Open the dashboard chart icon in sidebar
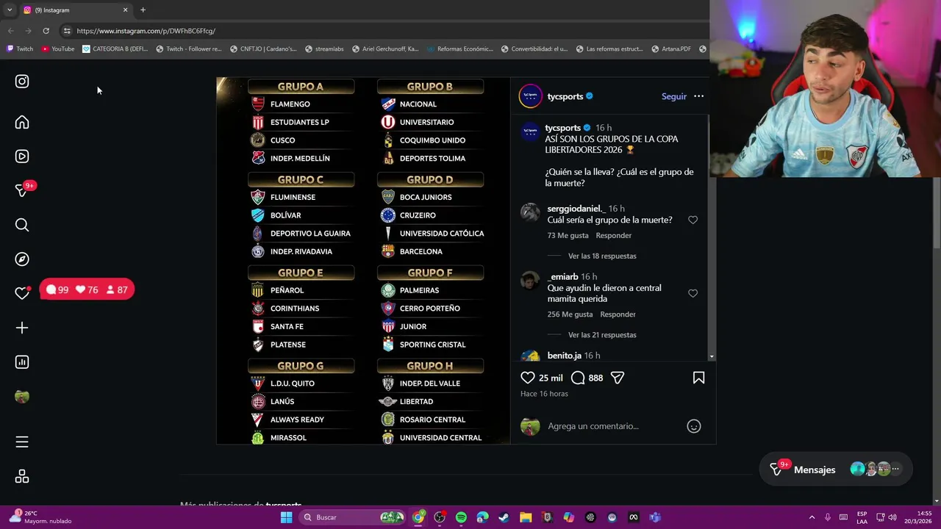941x529 pixels. click(22, 361)
